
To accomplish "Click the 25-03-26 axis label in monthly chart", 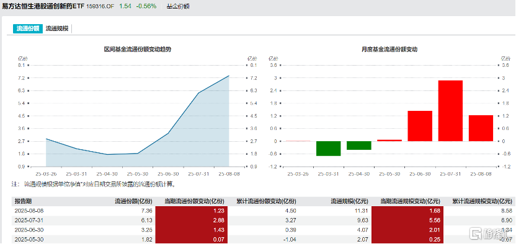I will (298, 173).
